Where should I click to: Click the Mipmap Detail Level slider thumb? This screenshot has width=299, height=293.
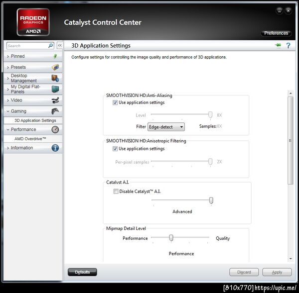171,238
